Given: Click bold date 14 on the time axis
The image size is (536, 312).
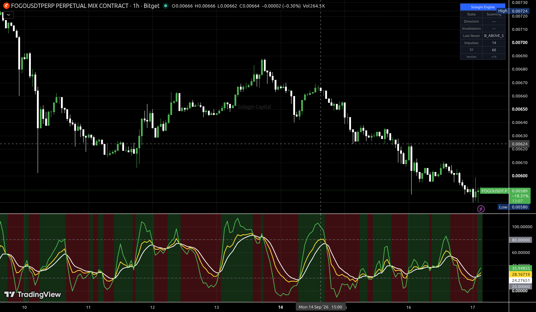Looking at the screenshot, I should [281, 307].
